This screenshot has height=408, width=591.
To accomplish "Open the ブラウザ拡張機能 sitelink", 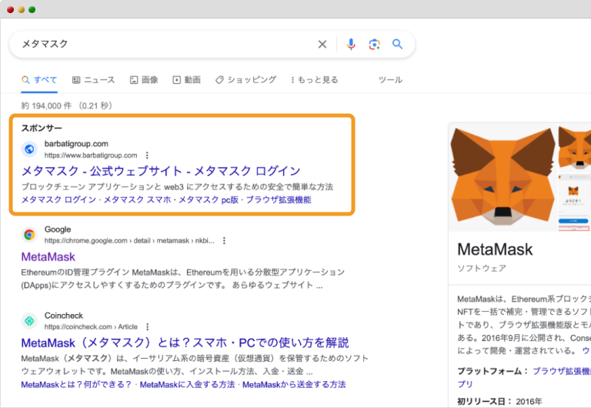I will pyautogui.click(x=279, y=200).
